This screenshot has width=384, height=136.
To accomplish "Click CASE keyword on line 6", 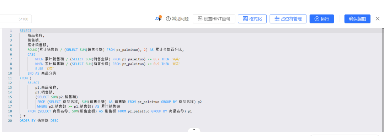I will [31, 54].
